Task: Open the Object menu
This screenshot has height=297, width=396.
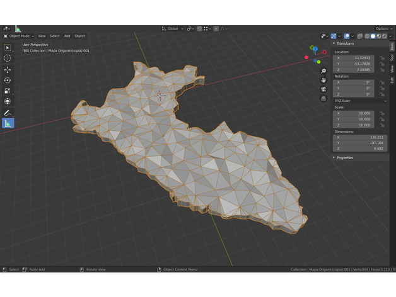Action: 80,36
